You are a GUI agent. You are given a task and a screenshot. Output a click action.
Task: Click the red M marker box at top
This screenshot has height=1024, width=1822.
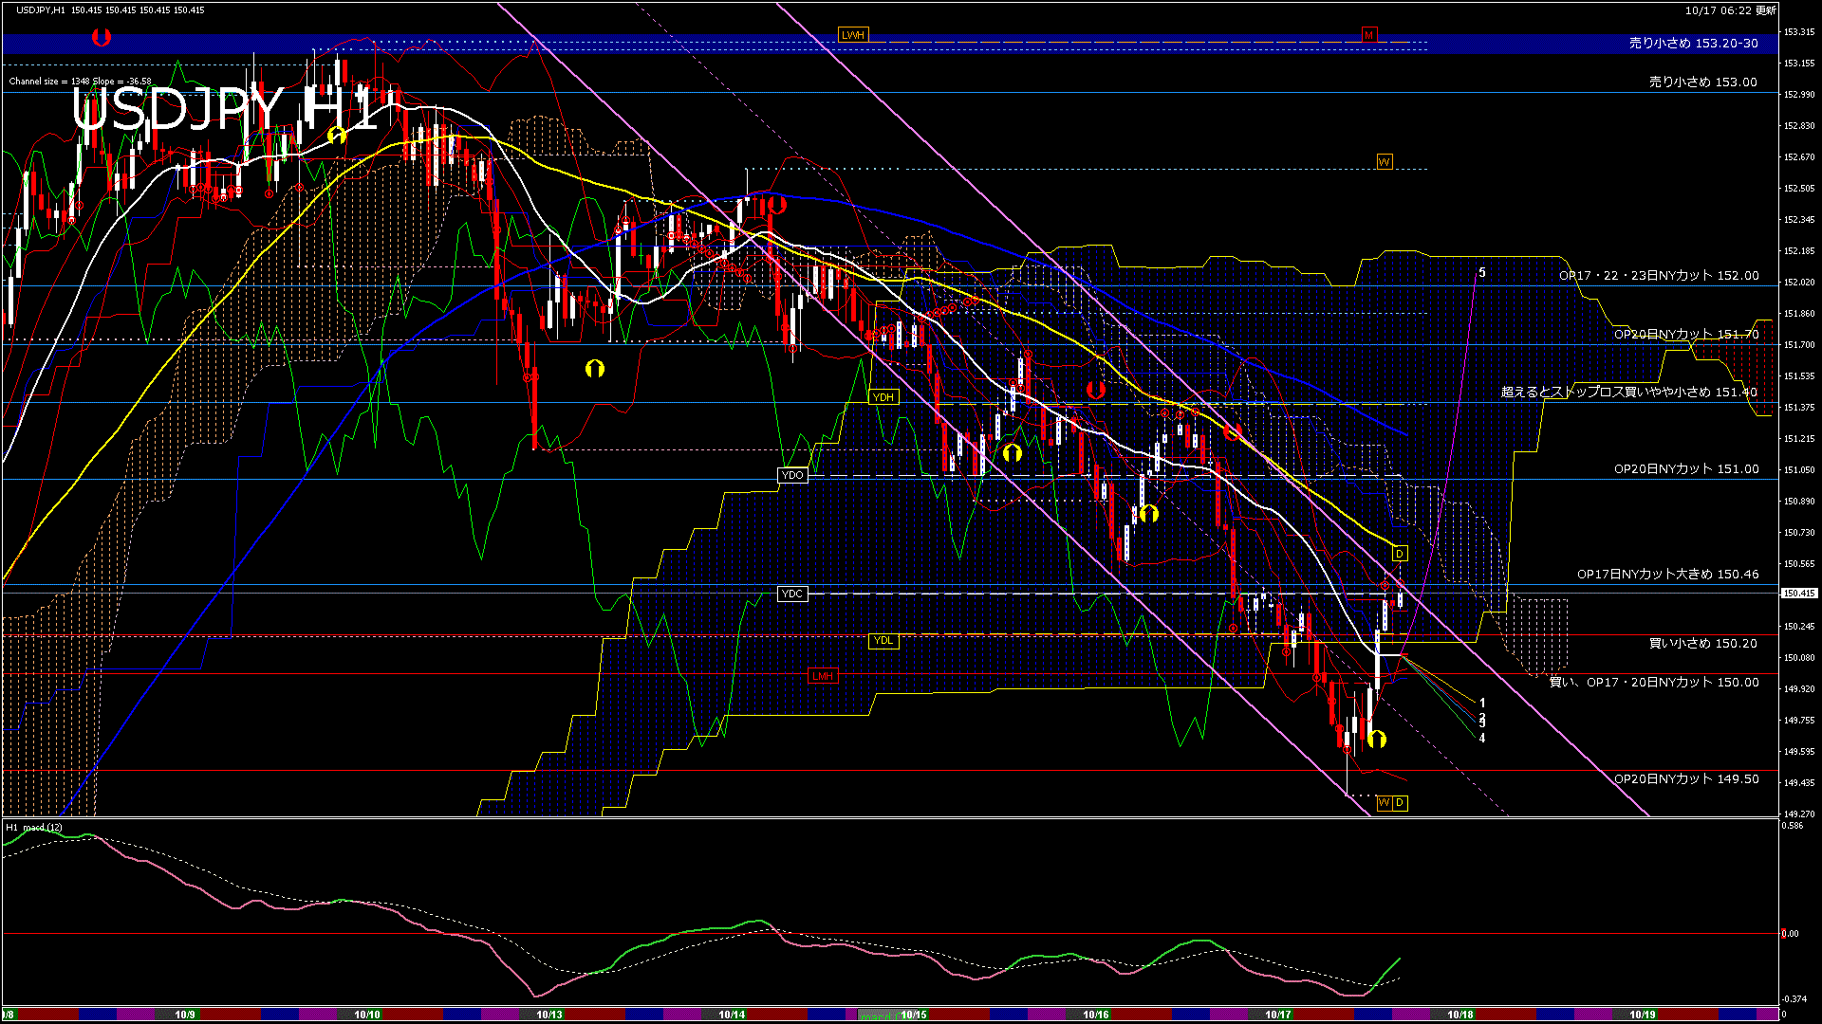pos(1368,35)
